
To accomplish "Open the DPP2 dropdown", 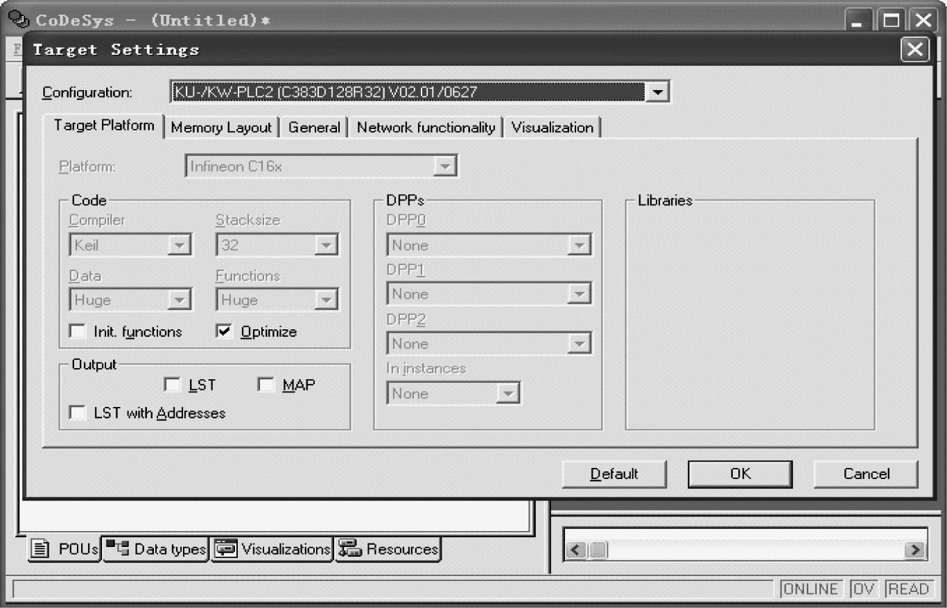I will [x=579, y=344].
